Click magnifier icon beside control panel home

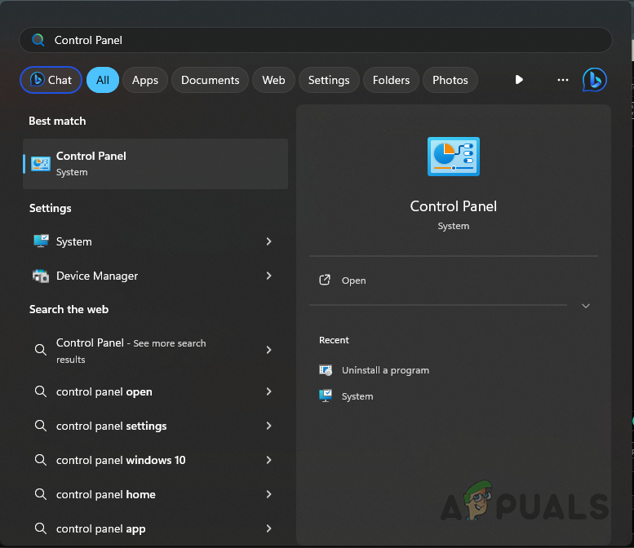[x=41, y=494]
